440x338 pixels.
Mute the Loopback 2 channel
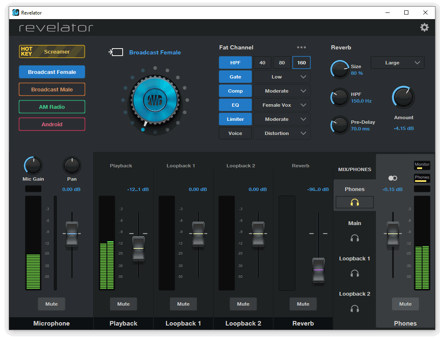click(243, 304)
